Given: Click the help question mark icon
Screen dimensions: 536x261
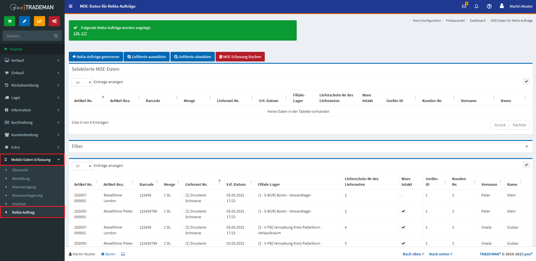Looking at the screenshot, I should [x=489, y=6].
